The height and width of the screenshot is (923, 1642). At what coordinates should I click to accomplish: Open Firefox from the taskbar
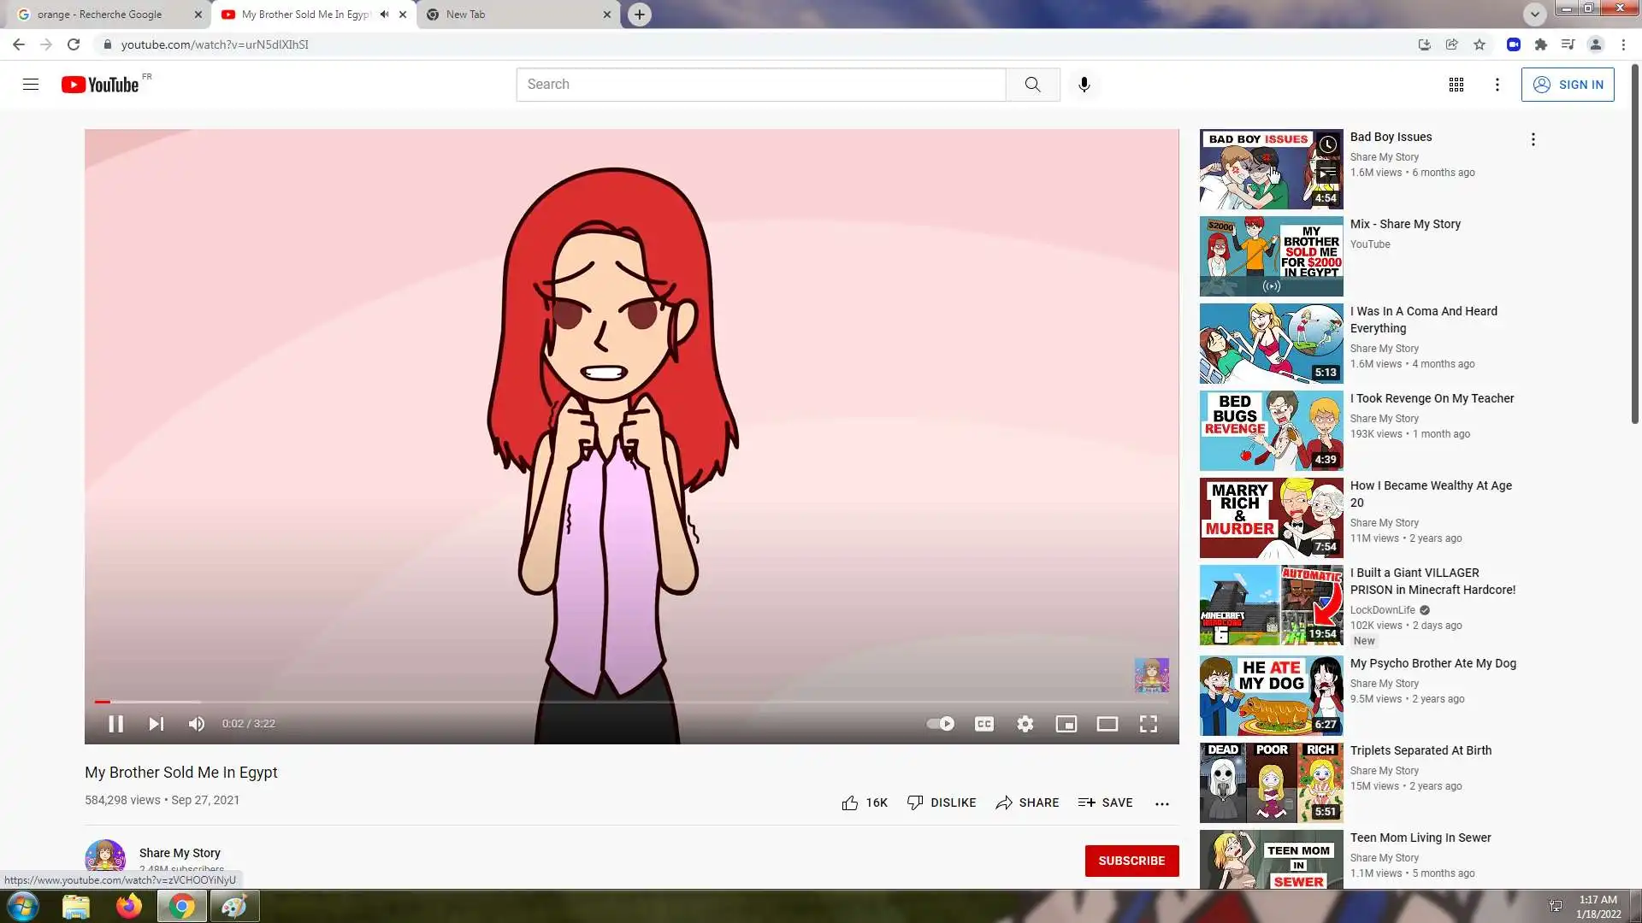(128, 906)
